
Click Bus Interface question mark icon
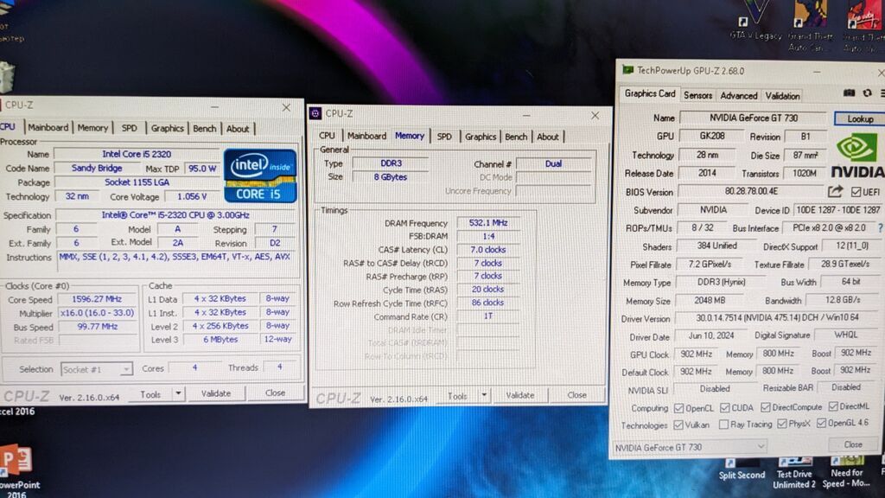[880, 228]
